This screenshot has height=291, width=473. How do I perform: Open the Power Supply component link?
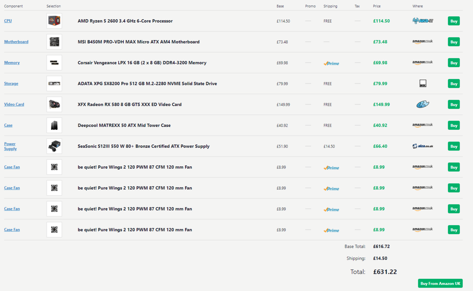coord(10,146)
